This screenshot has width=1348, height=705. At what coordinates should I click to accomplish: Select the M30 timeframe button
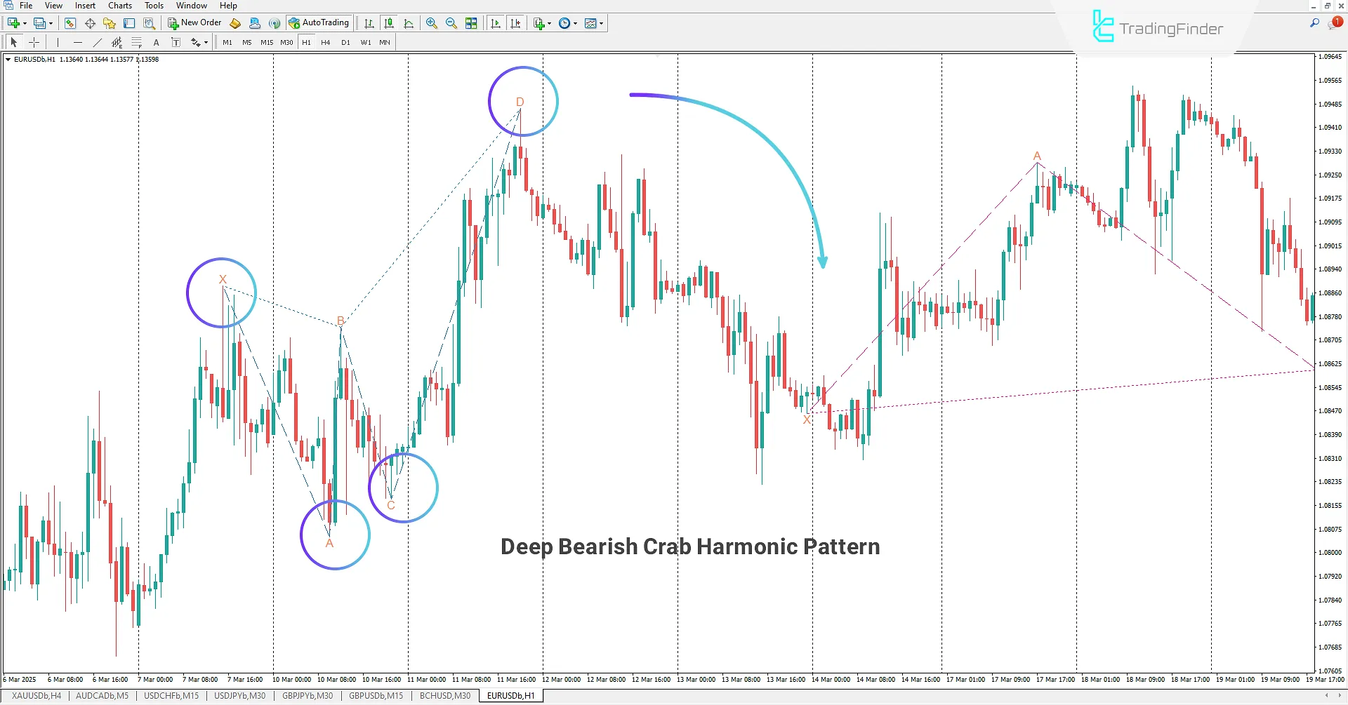286,42
